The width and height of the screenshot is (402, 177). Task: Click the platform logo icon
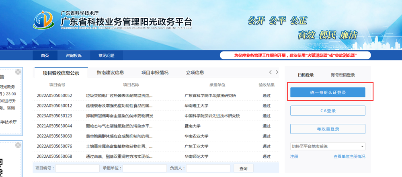click(x=44, y=20)
